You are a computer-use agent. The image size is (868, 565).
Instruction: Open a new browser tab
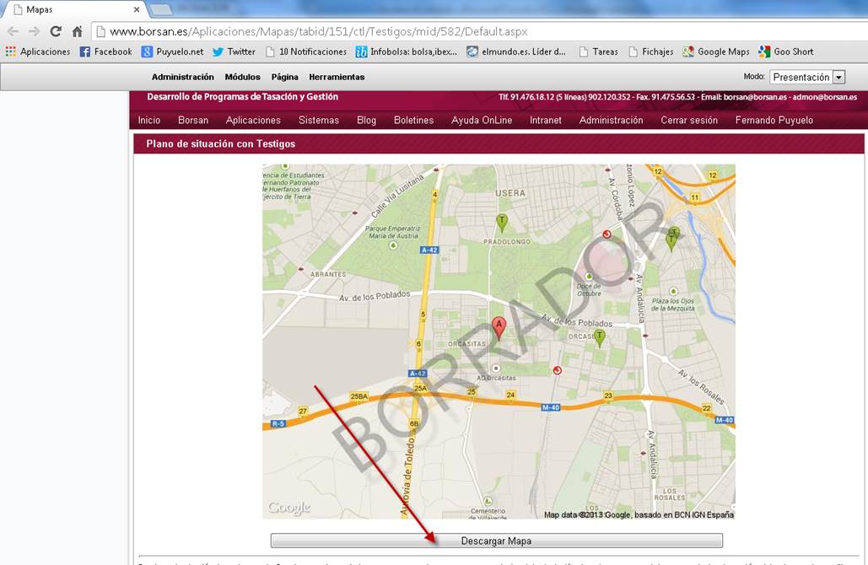tap(160, 9)
